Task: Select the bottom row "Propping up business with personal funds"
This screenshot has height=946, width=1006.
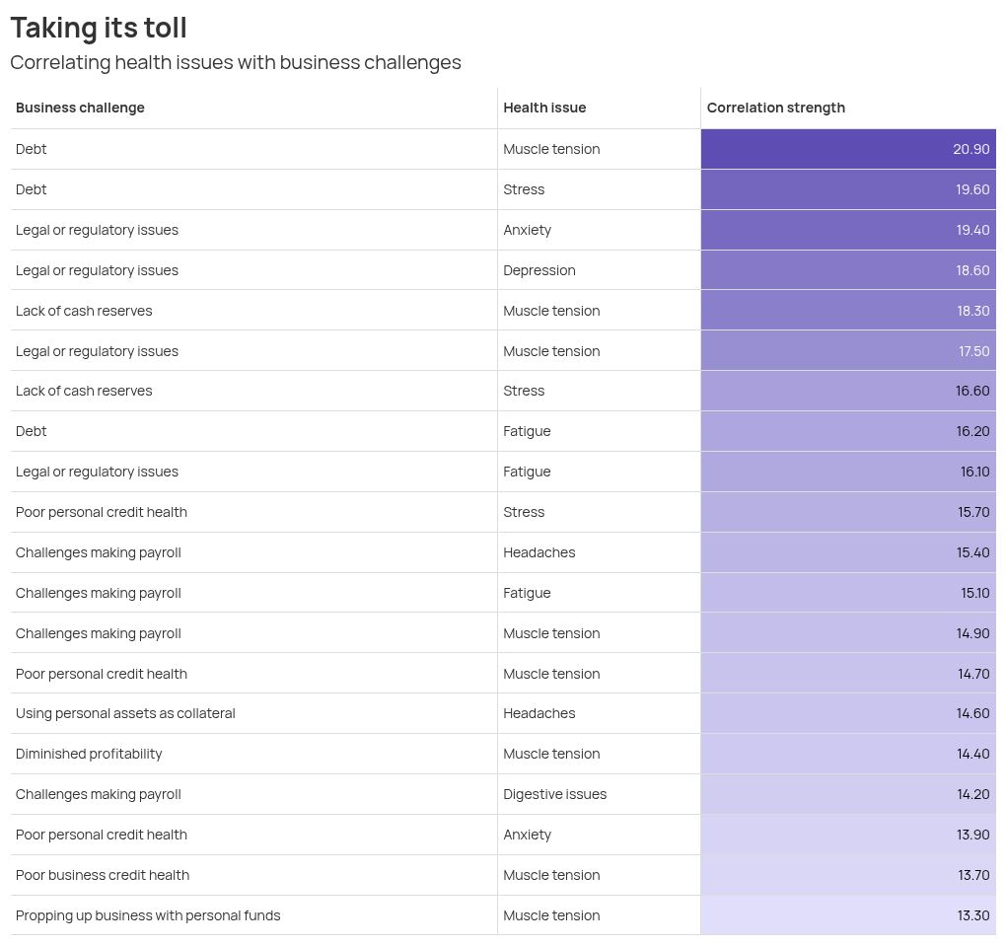Action: click(x=148, y=914)
